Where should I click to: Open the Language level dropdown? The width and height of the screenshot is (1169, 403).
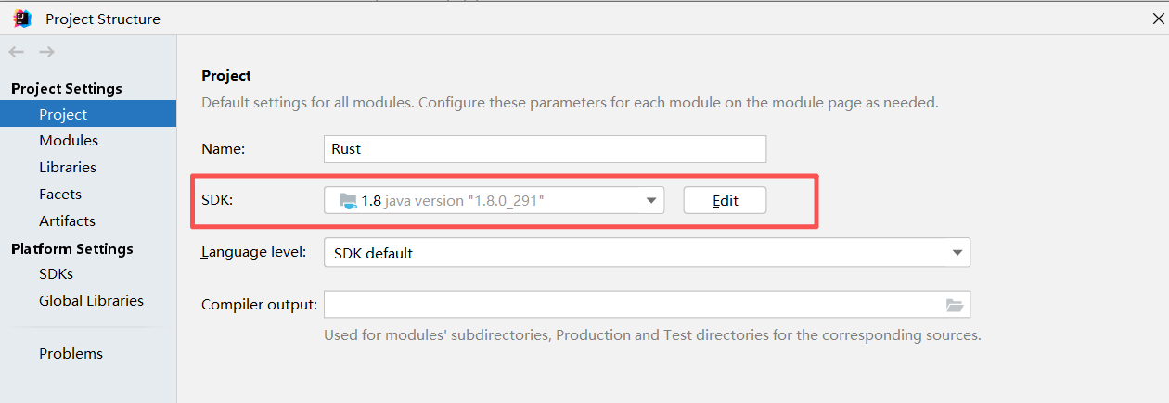click(x=957, y=253)
